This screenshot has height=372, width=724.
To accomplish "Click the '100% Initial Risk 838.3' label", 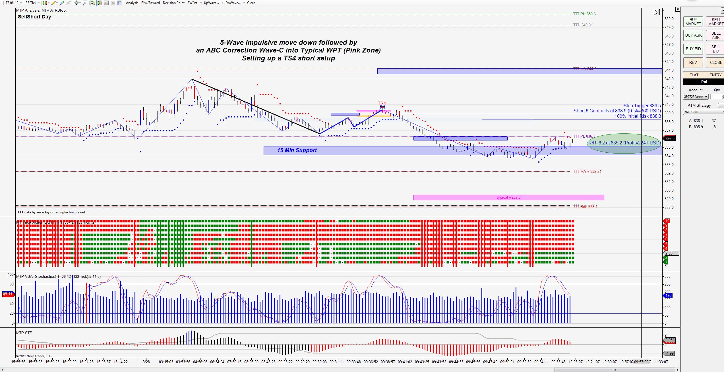I will (x=638, y=116).
